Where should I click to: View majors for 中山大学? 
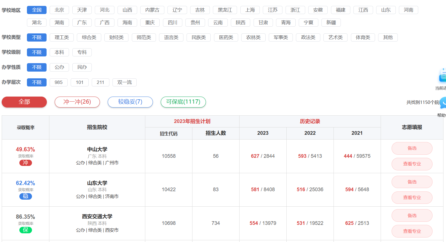412,164
